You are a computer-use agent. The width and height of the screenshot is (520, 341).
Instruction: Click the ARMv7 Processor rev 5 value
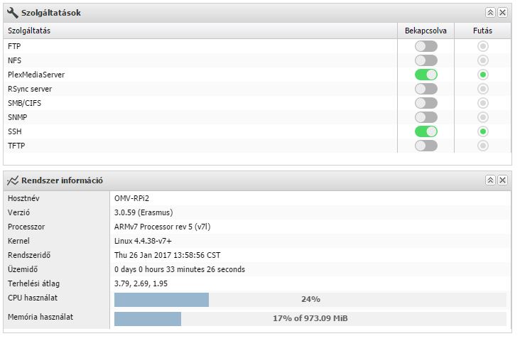(x=163, y=227)
